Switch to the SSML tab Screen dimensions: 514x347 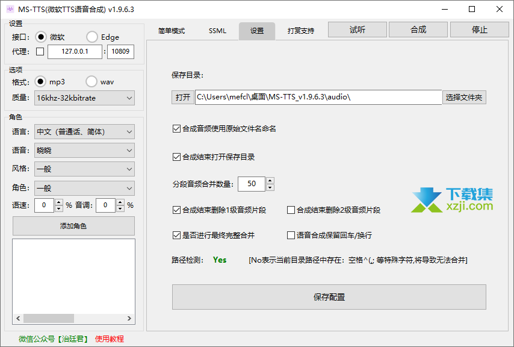coord(217,31)
